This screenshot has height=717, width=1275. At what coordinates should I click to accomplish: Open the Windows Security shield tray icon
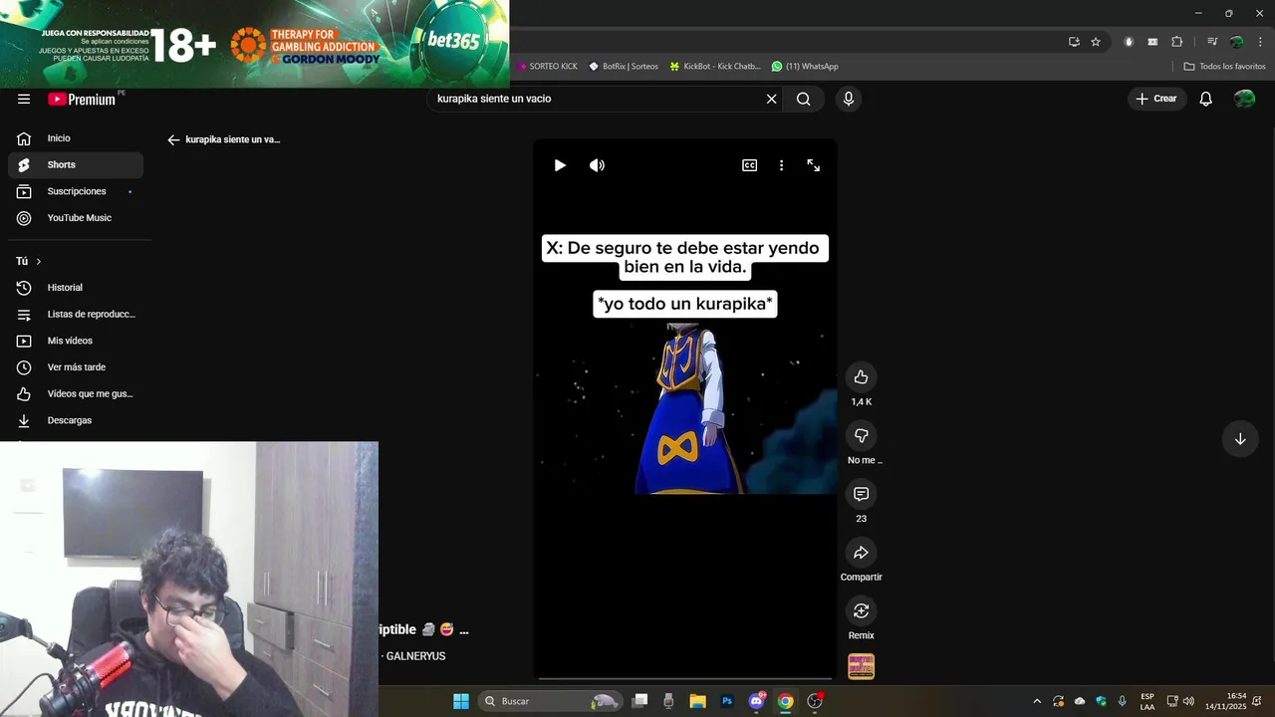(1102, 701)
